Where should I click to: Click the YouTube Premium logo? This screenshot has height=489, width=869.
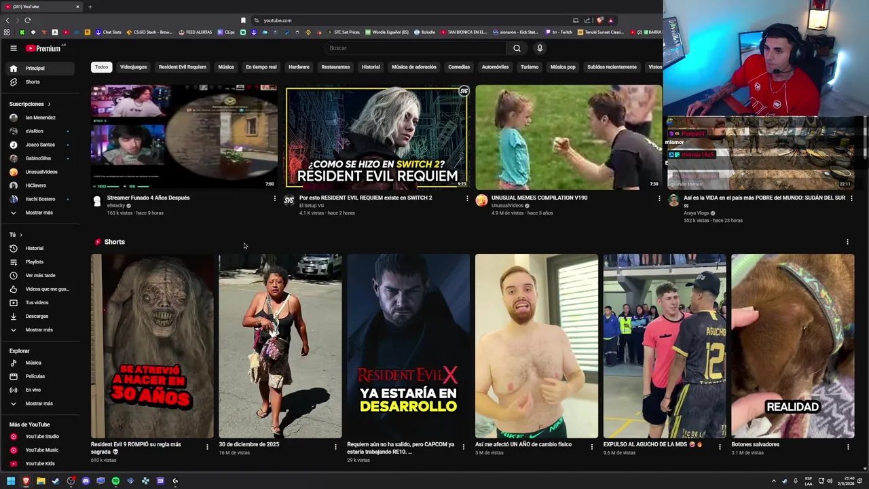pyautogui.click(x=44, y=48)
